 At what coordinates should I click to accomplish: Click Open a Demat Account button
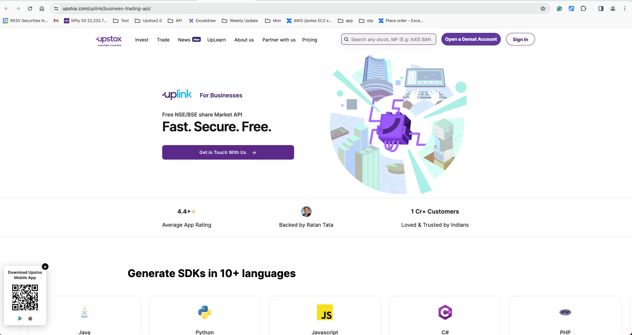point(471,39)
